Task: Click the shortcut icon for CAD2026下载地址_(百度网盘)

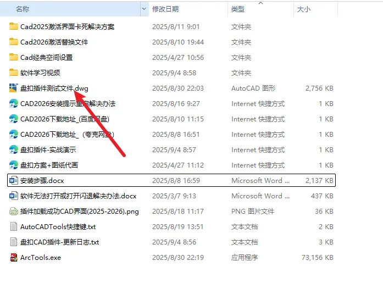Action: tap(13, 119)
